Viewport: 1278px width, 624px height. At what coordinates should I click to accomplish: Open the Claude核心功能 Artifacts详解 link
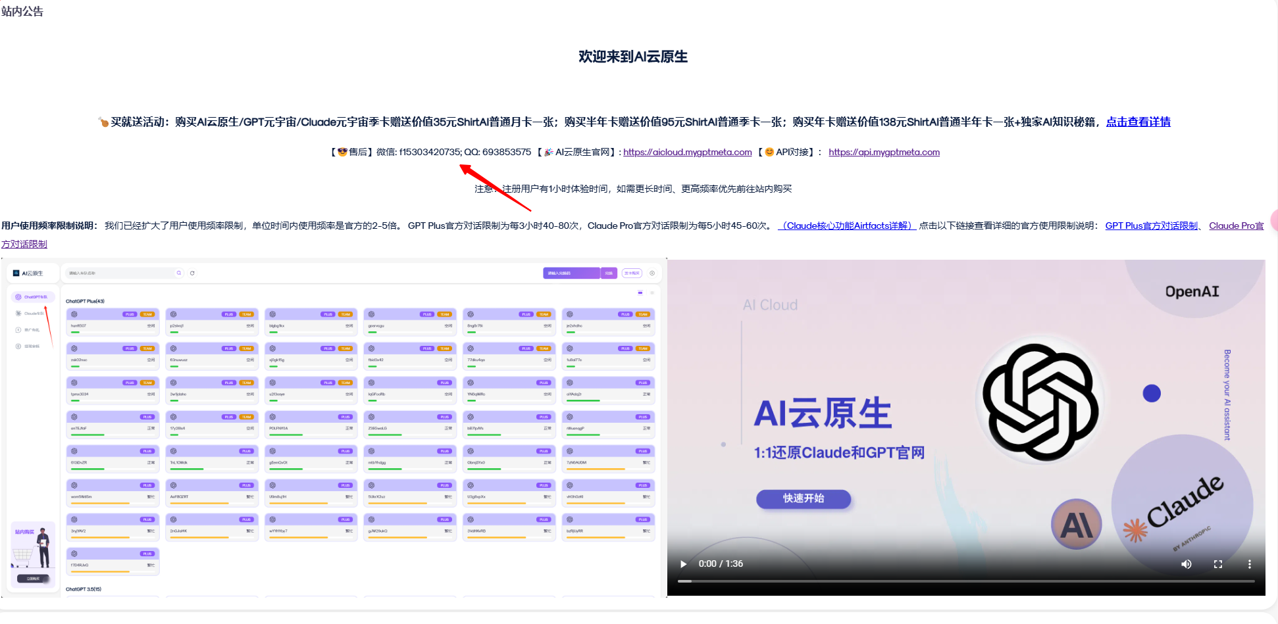click(847, 226)
